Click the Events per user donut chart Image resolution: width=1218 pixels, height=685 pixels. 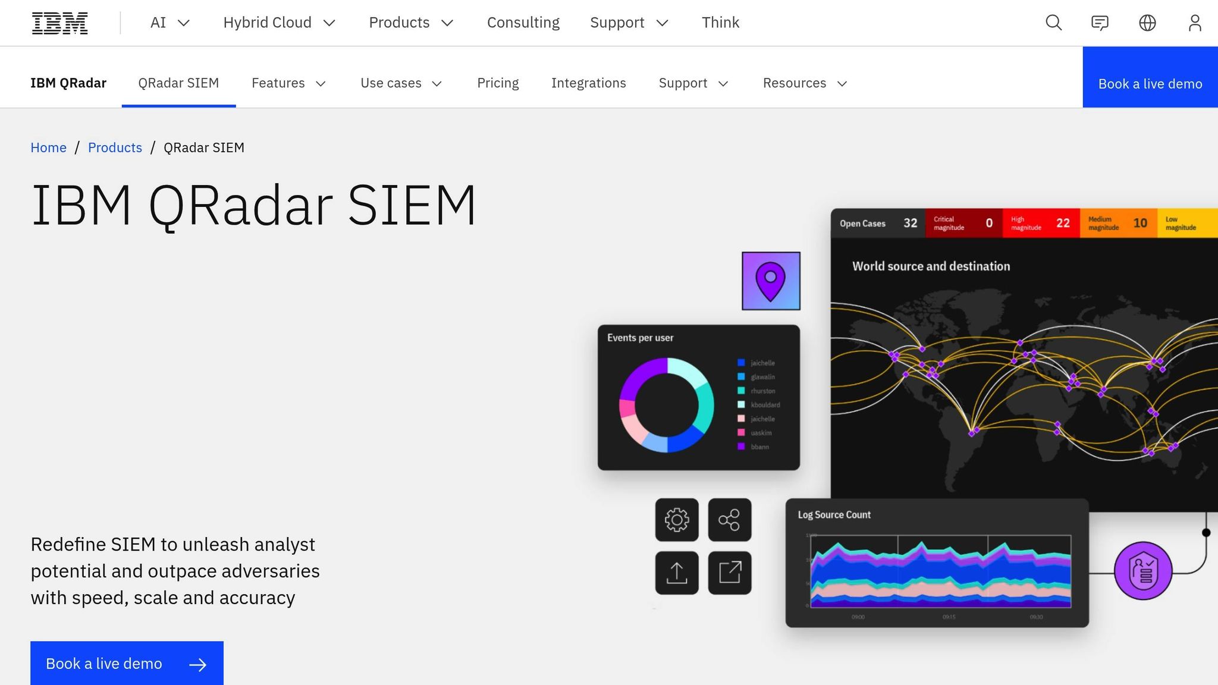point(666,404)
